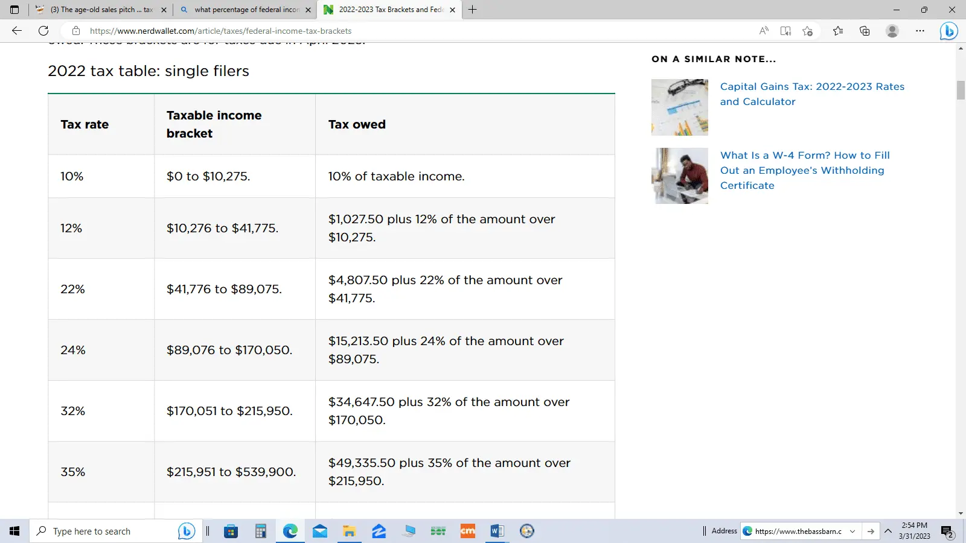Open the browser profile menu

tap(892, 31)
